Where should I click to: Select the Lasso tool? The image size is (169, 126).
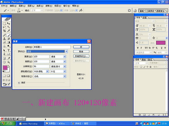(4, 27)
